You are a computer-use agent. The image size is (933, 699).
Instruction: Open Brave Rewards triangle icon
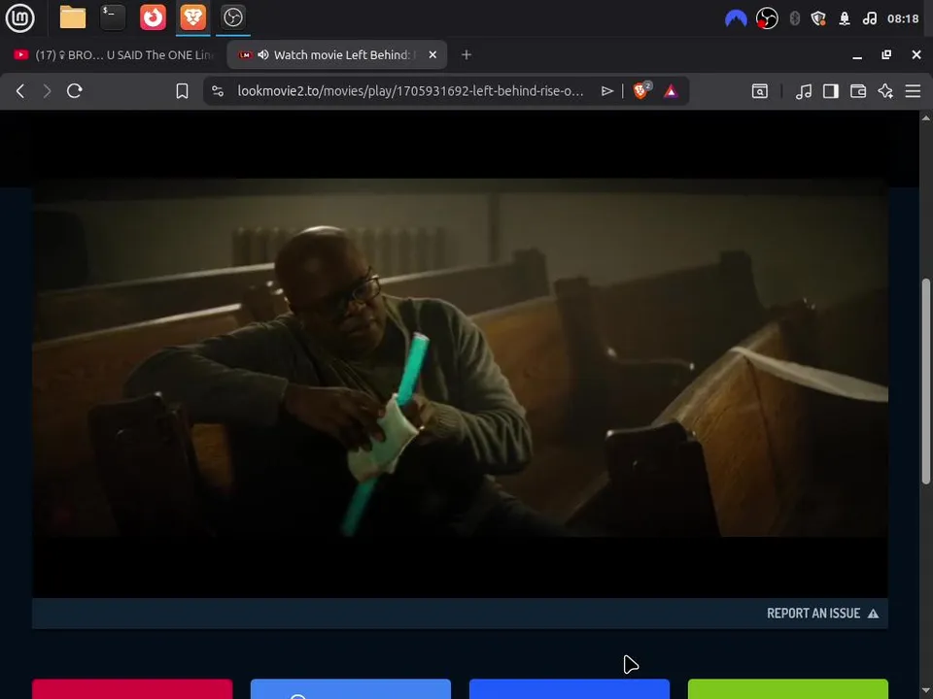coord(671,91)
